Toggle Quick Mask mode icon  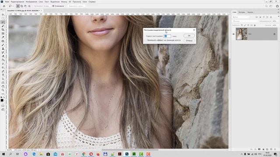click(x=3, y=106)
